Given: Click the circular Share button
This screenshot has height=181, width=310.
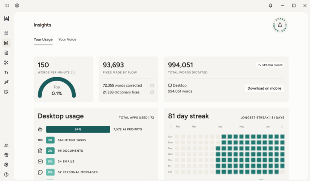Looking at the screenshot, I should (x=280, y=25).
